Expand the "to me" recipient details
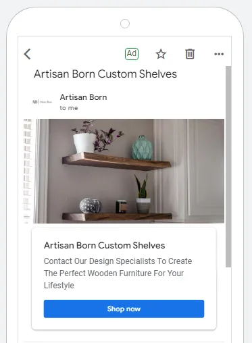This screenshot has width=252, height=343. pyautogui.click(x=69, y=108)
